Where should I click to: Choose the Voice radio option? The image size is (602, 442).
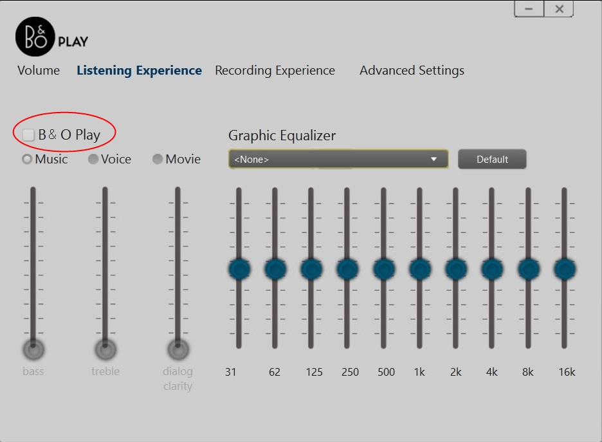coord(93,159)
